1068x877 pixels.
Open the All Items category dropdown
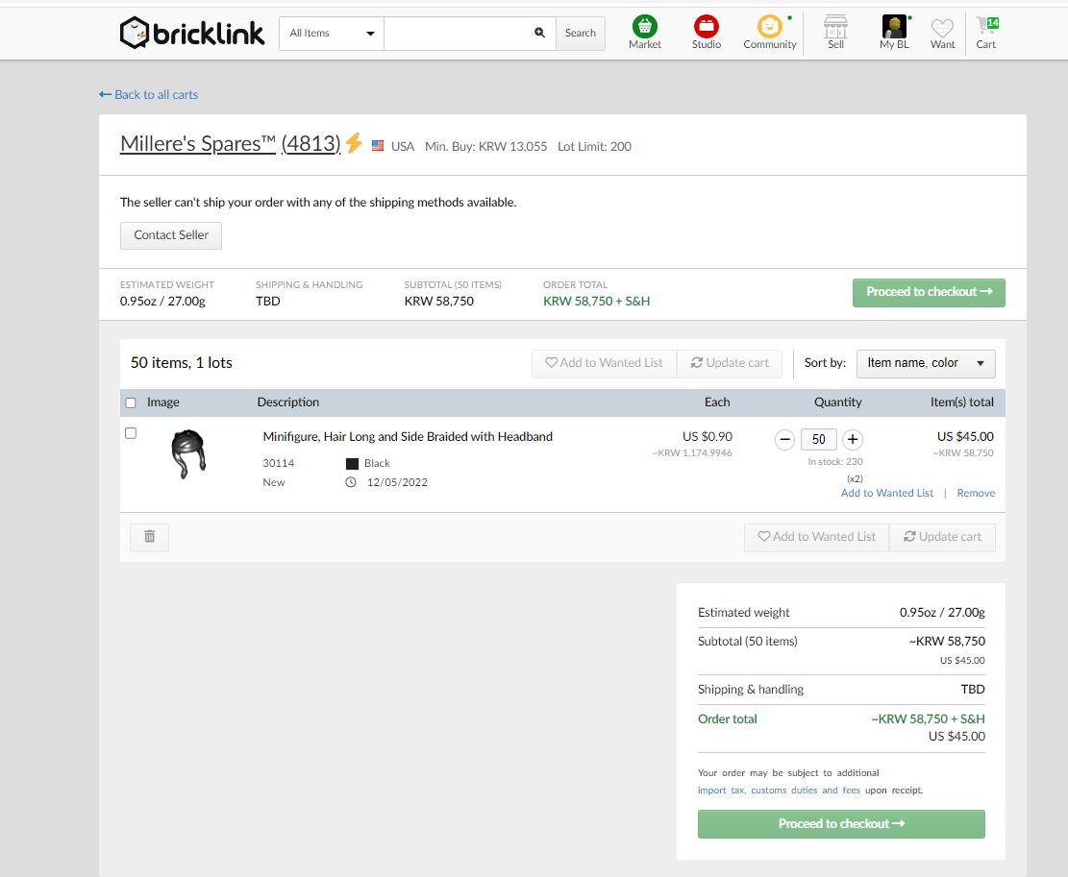tap(332, 34)
